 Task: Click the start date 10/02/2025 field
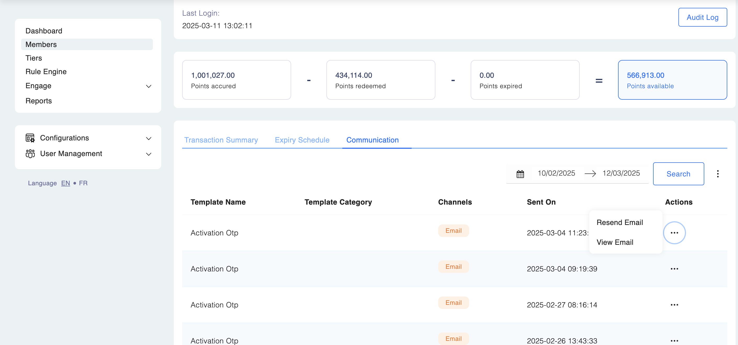pyautogui.click(x=556, y=173)
